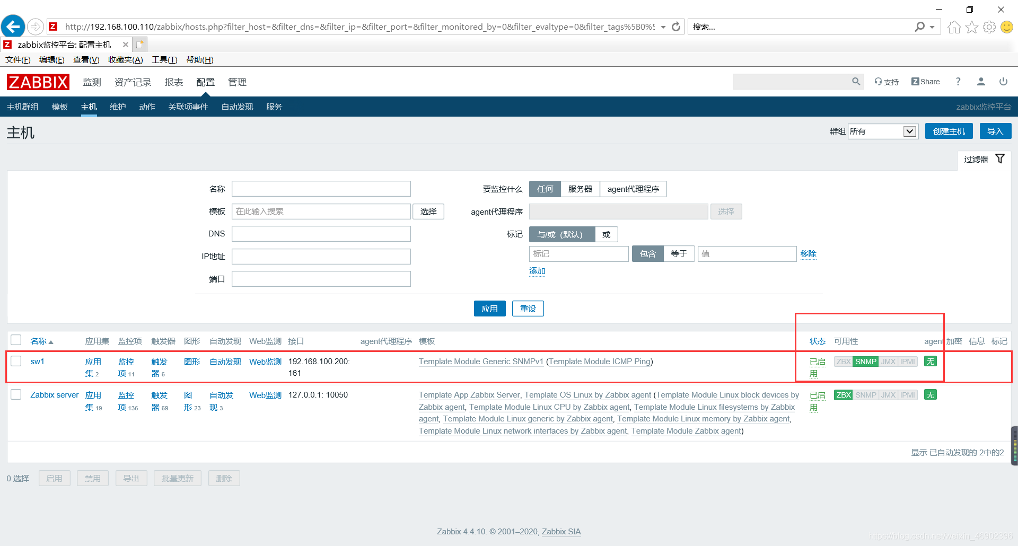Open Zabbix SIA footer link
This screenshot has width=1018, height=546.
click(x=561, y=532)
